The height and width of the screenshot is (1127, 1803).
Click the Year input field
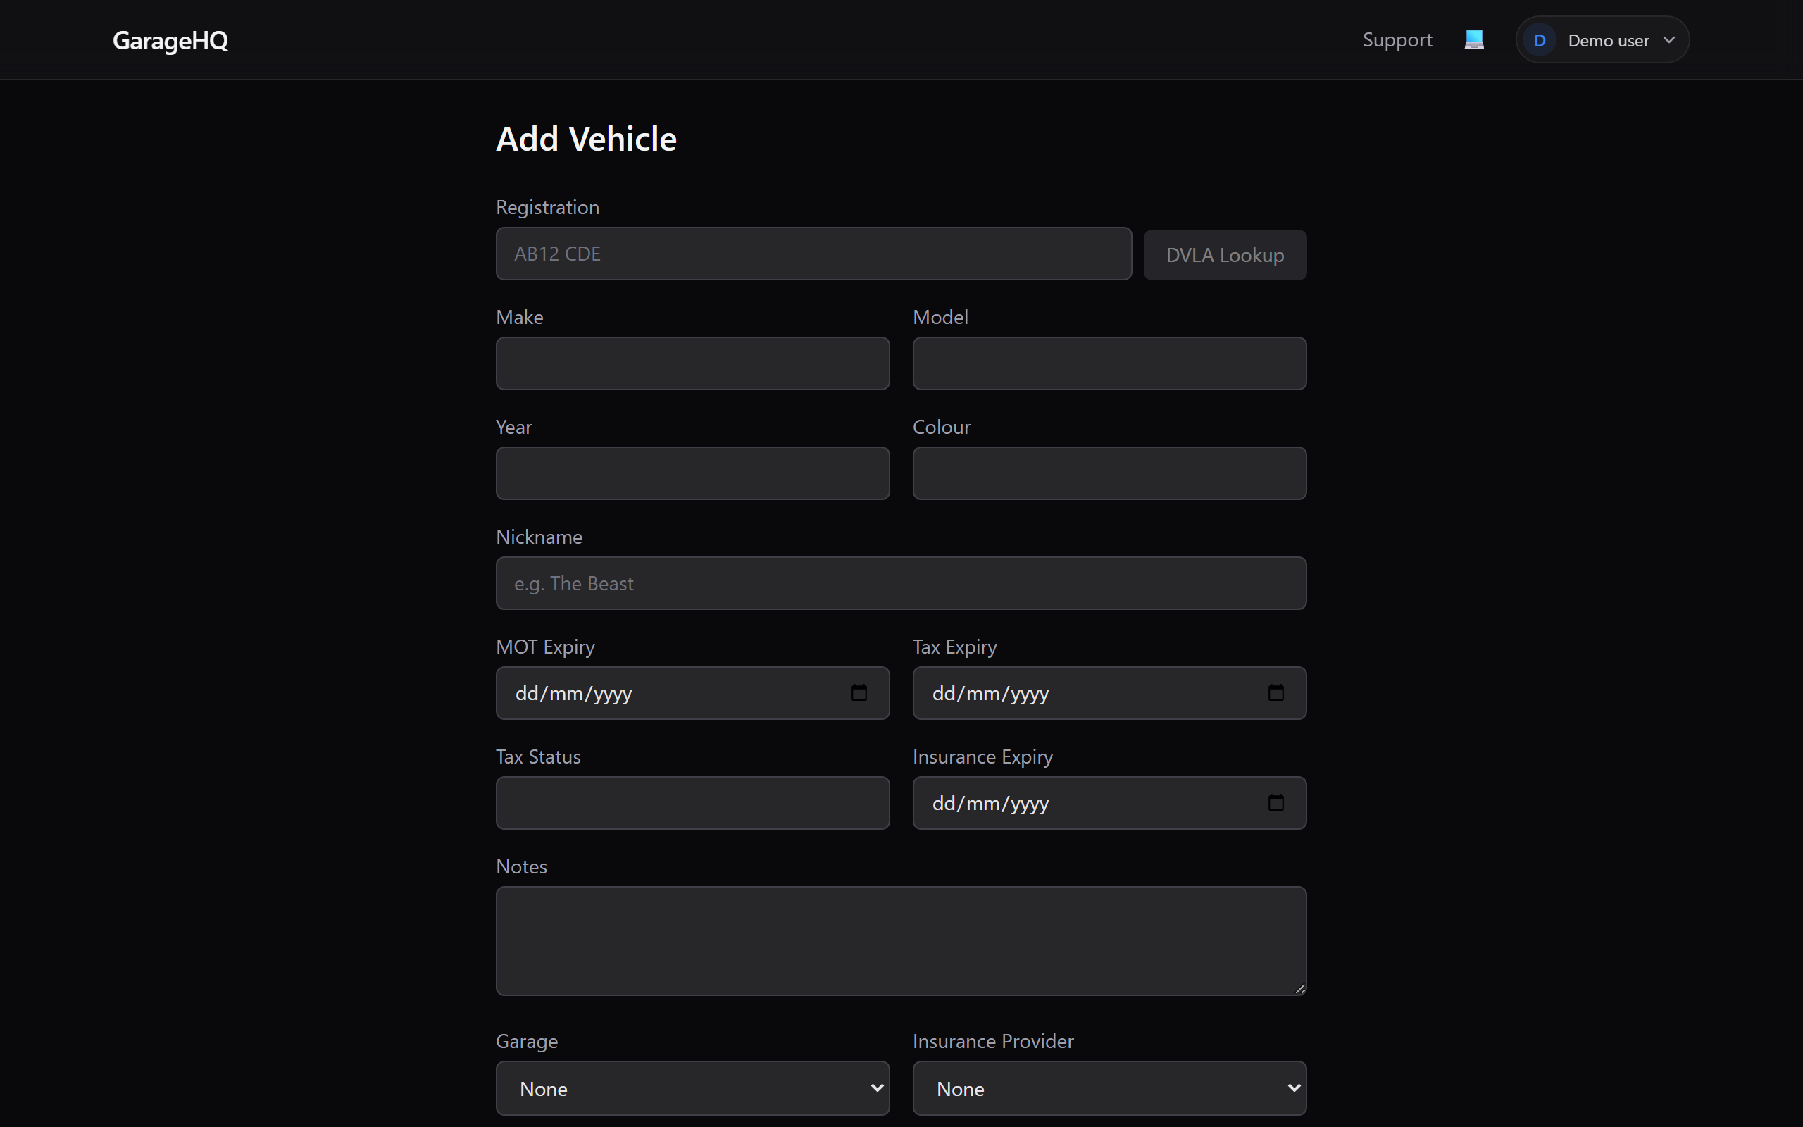[692, 473]
